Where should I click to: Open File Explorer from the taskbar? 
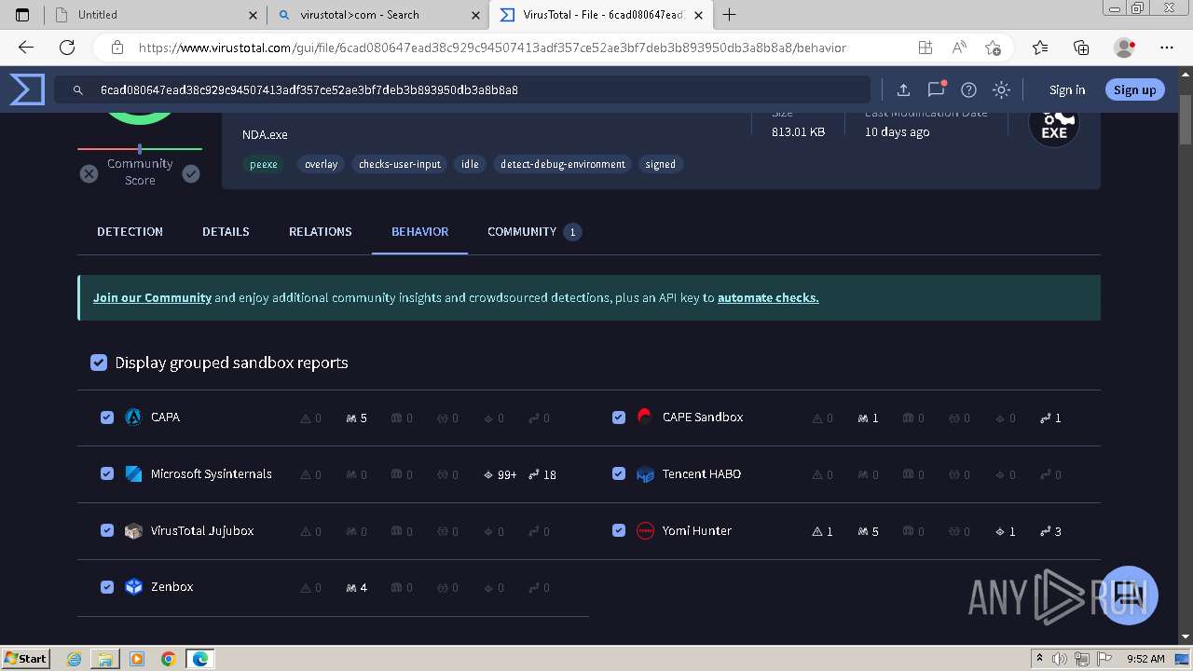105,659
